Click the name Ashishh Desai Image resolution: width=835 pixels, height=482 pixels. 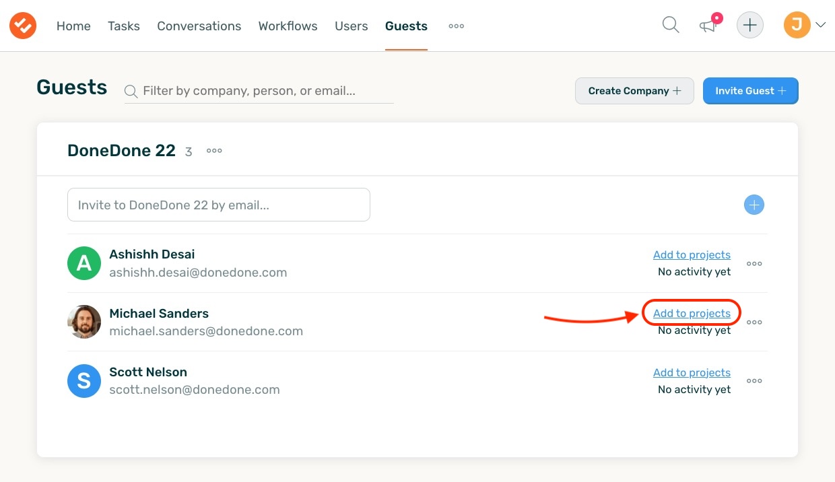pyautogui.click(x=152, y=254)
